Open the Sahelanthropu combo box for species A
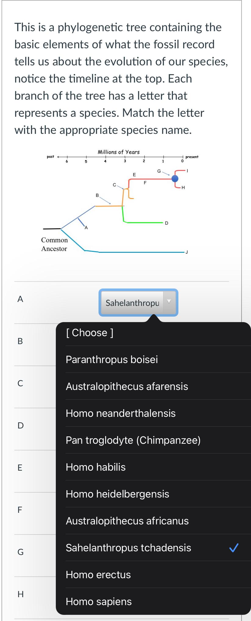 (133, 303)
